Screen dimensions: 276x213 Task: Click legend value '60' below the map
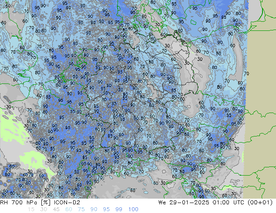point(69,210)
